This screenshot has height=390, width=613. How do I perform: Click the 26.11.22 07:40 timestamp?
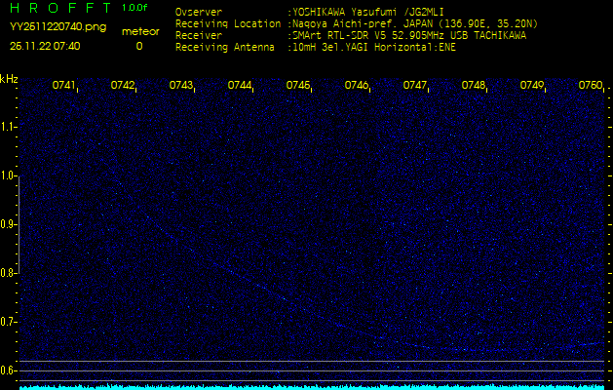pos(45,46)
